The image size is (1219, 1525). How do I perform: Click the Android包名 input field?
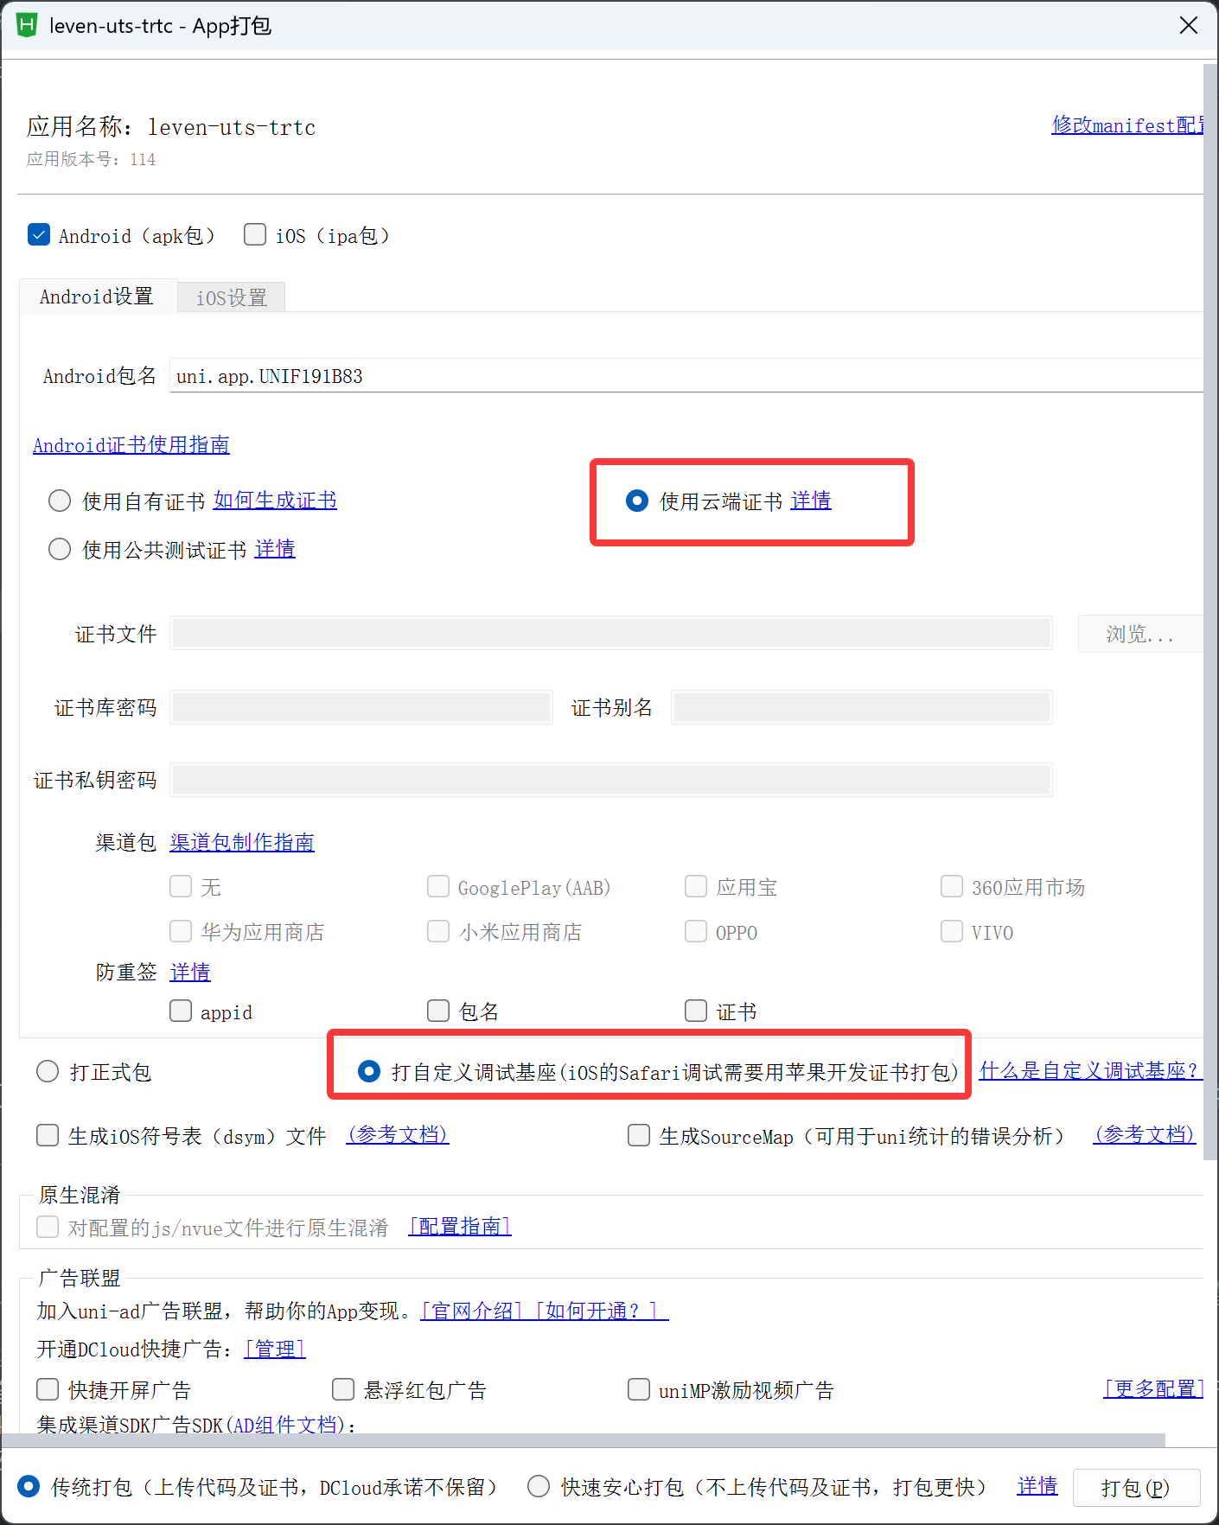click(686, 376)
